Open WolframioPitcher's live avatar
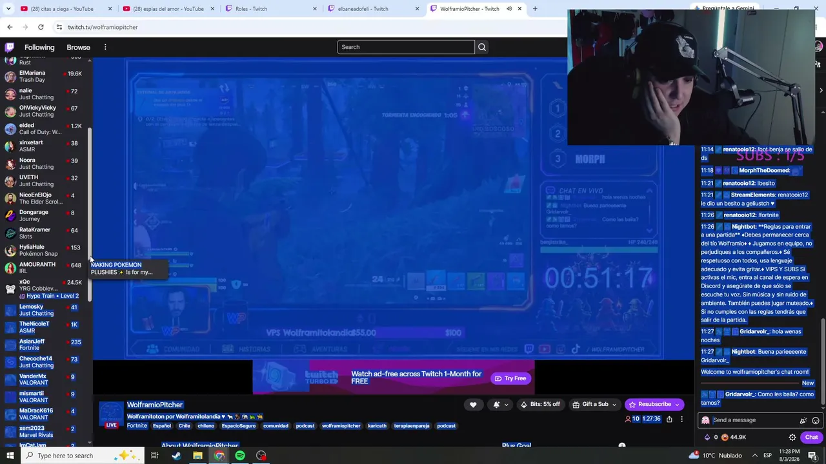 coord(111,415)
